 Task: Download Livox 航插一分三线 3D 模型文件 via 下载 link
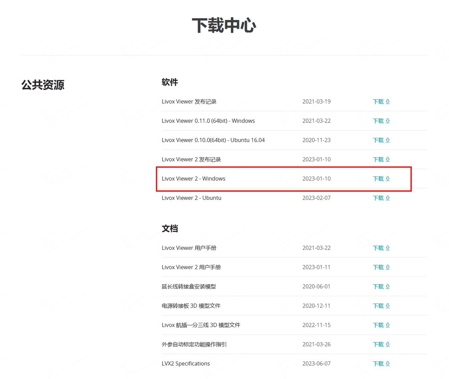(381, 325)
